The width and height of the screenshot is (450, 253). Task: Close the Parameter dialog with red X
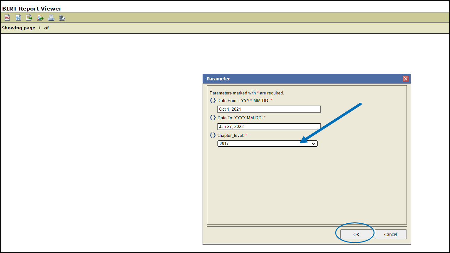pos(406,79)
